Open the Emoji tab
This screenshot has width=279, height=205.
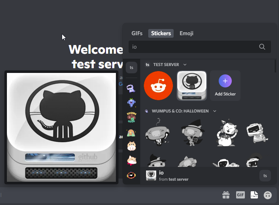pyautogui.click(x=186, y=33)
